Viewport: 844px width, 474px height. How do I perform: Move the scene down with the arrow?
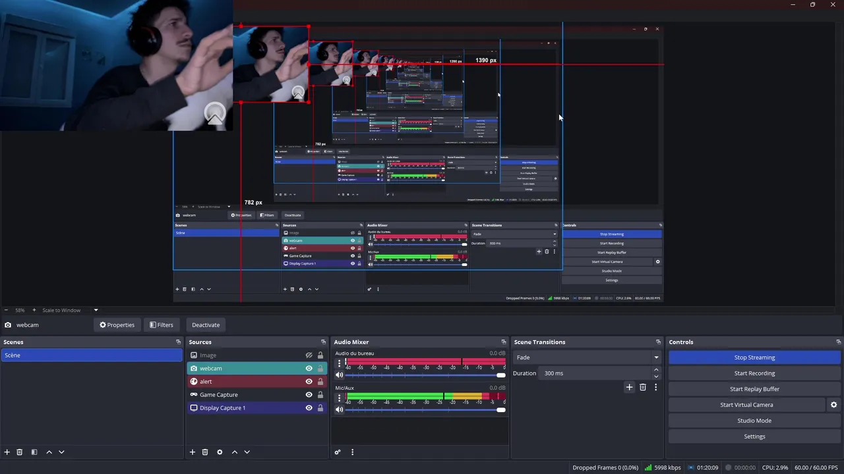[61, 452]
